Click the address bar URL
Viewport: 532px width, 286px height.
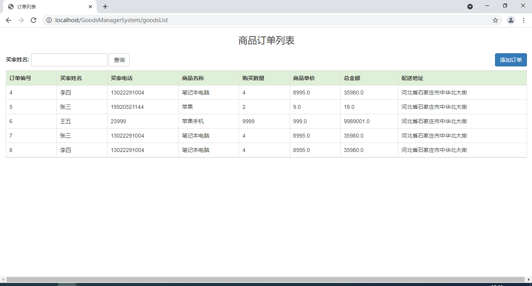click(x=111, y=20)
